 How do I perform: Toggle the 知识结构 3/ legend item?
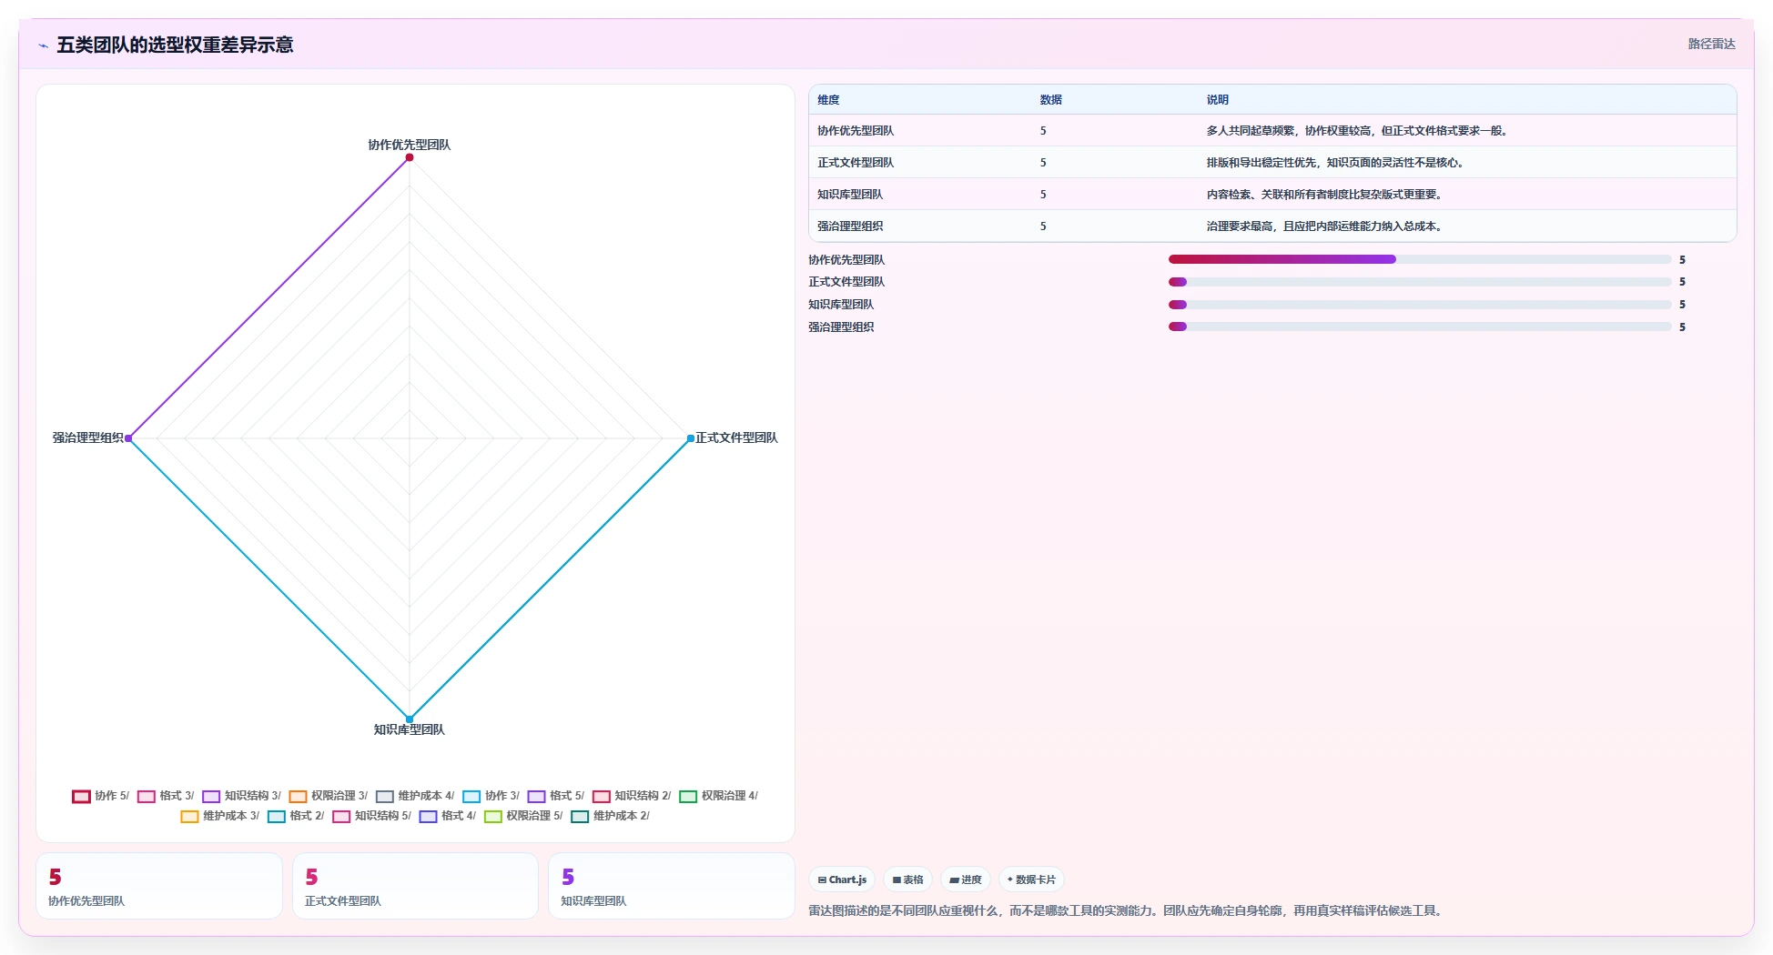click(x=241, y=796)
